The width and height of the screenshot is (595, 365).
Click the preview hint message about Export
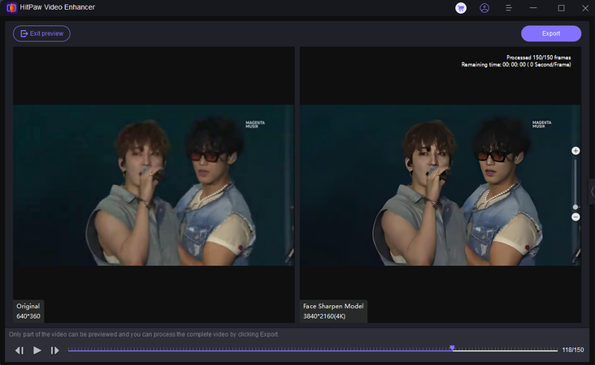pyautogui.click(x=144, y=334)
